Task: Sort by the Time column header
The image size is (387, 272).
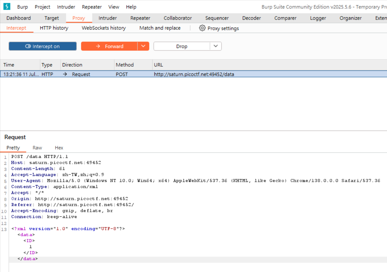Action: pos(20,65)
